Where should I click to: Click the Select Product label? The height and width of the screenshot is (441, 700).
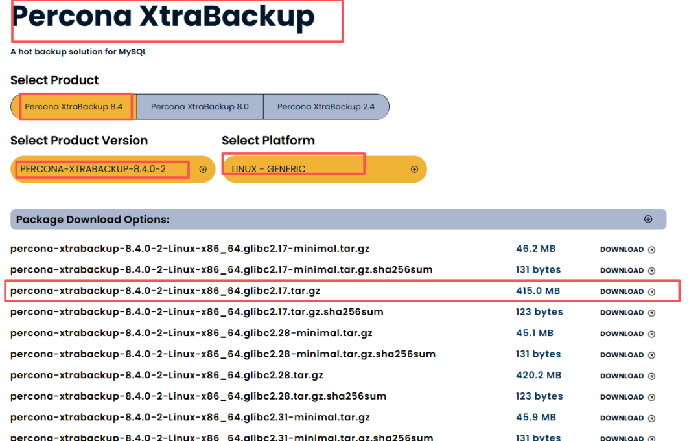(x=54, y=80)
